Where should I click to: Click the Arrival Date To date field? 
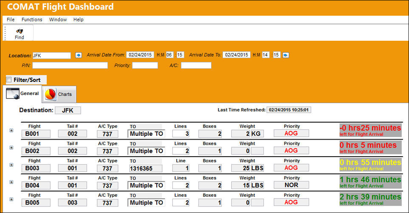point(237,55)
